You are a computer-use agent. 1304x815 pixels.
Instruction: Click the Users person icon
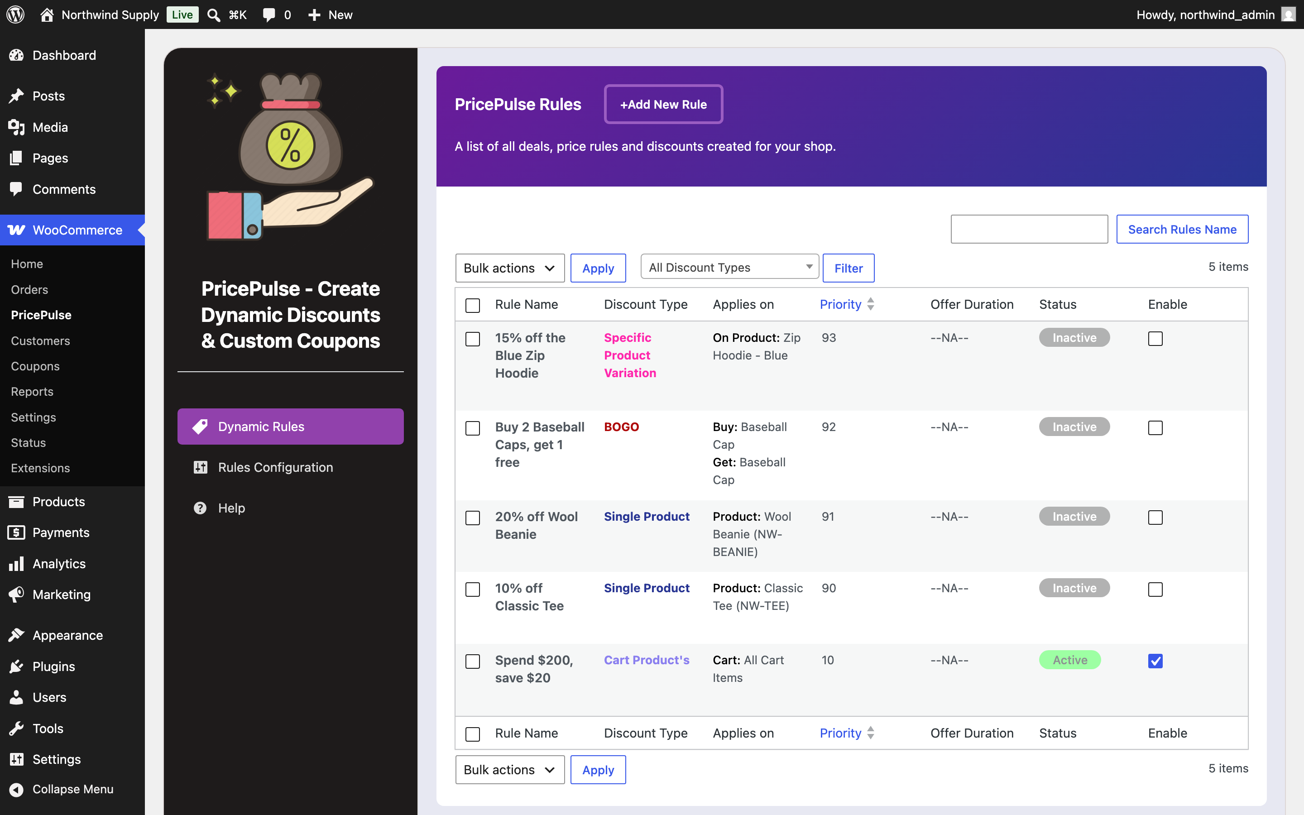pyautogui.click(x=16, y=697)
